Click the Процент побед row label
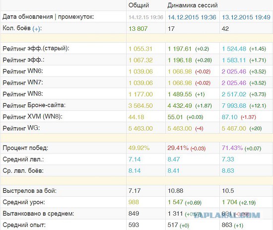This screenshot has height=230, width=273. (25, 148)
